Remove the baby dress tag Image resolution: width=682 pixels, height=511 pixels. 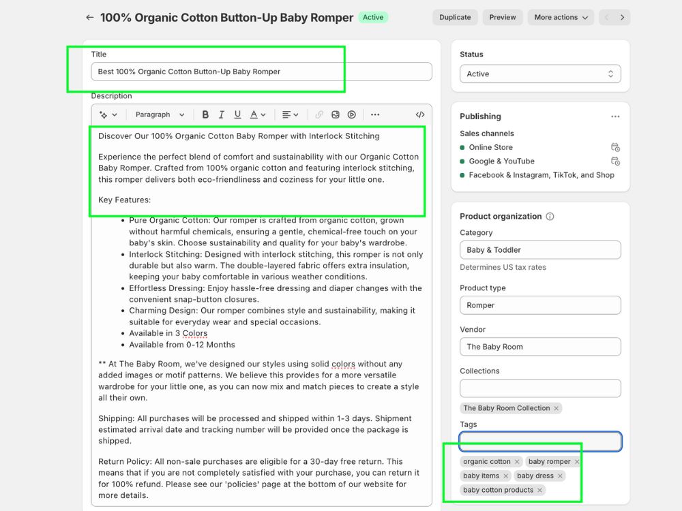560,476
